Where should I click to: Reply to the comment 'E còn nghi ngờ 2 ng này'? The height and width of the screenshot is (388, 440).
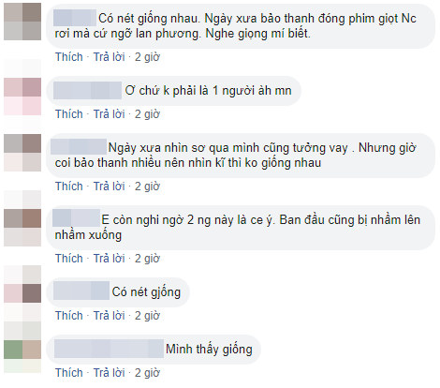point(109,259)
